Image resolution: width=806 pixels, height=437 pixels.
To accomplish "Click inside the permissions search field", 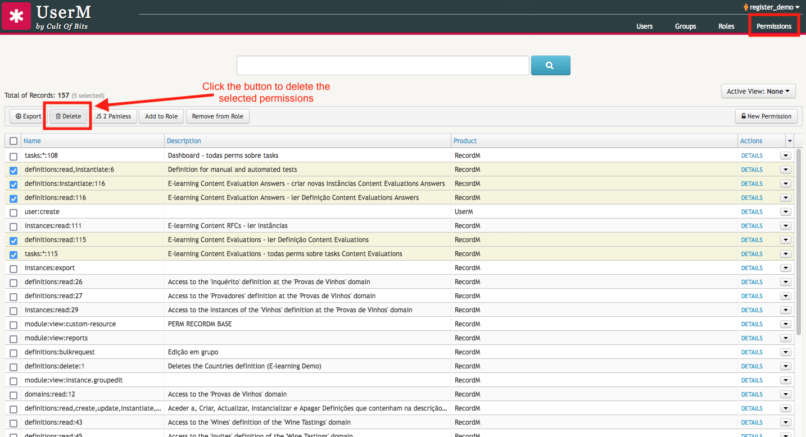I will [x=383, y=65].
